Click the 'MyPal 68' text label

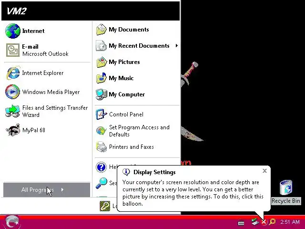point(34,130)
